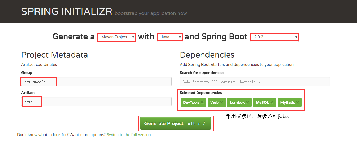Viewport: 357px width, 152px height.
Task: Remove the Web dependency via its X
Action: coord(221,103)
